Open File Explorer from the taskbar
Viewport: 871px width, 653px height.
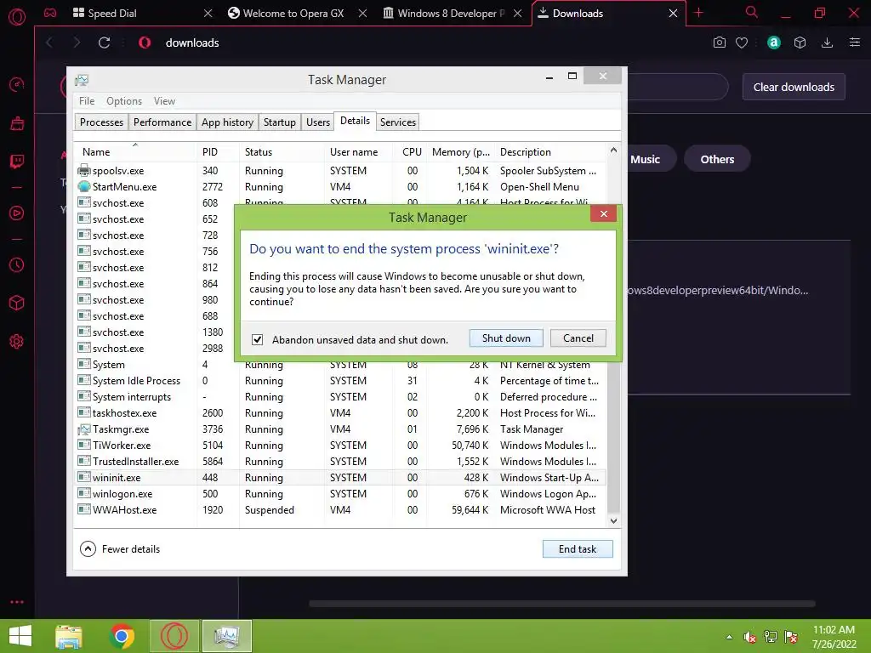pos(69,636)
